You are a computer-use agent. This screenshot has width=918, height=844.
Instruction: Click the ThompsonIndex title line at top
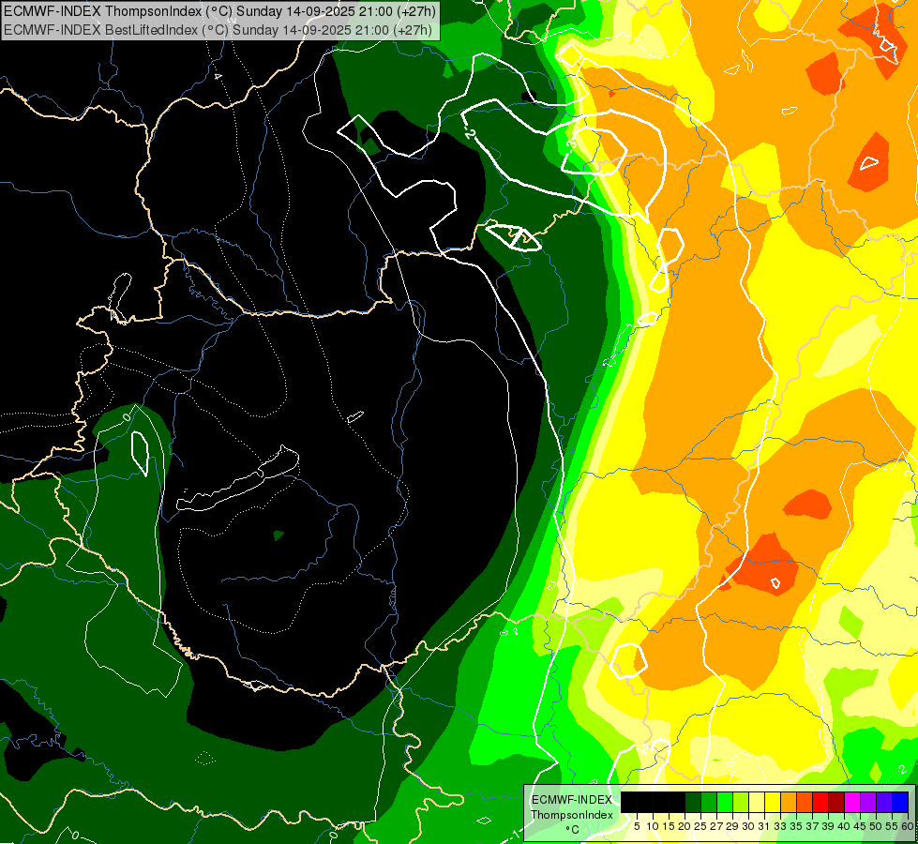point(218,10)
